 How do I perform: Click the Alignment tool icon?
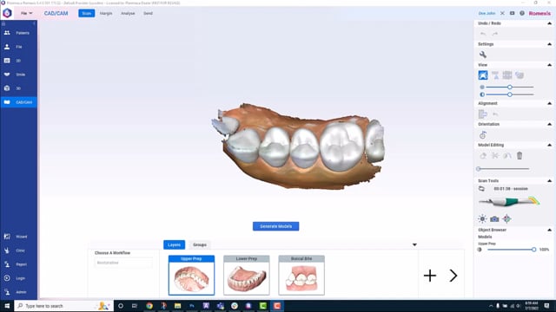click(x=483, y=114)
